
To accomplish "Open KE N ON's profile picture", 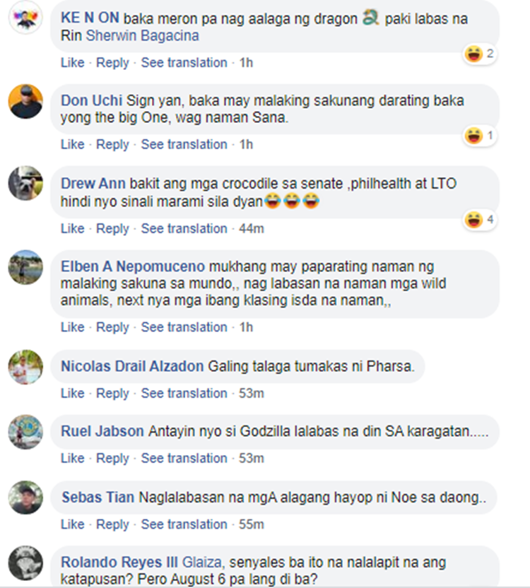I will pos(25,18).
